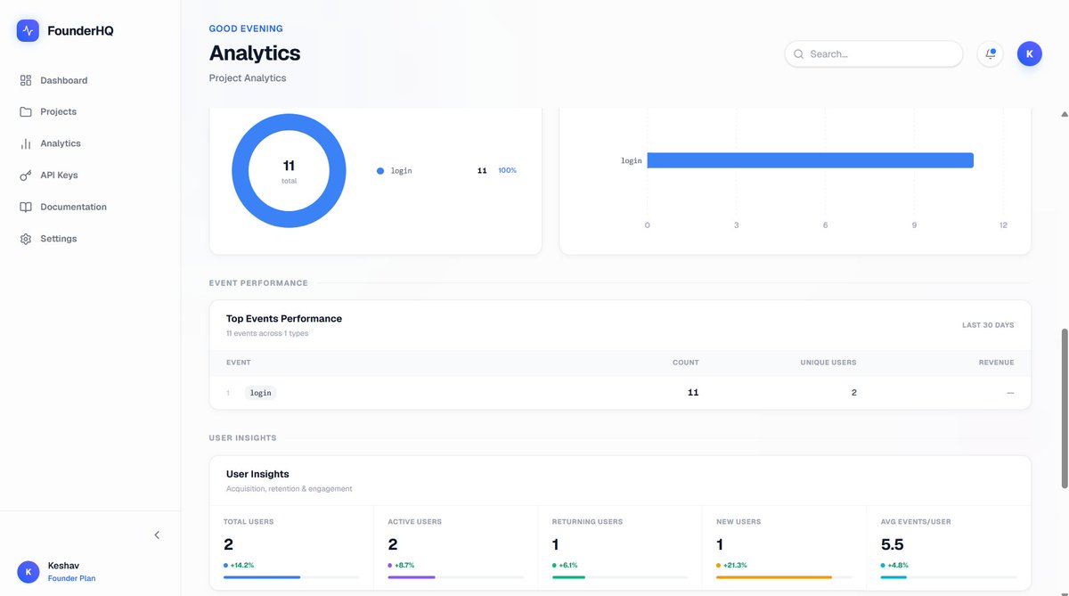
Task: Click the NEW USERS stat label
Action: 739,522
